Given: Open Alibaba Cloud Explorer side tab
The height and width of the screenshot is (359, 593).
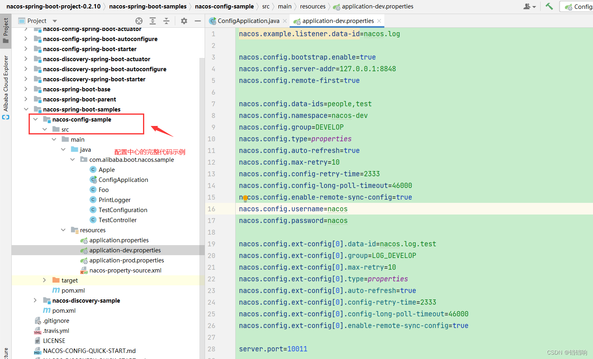Looking at the screenshot, I should point(6,87).
